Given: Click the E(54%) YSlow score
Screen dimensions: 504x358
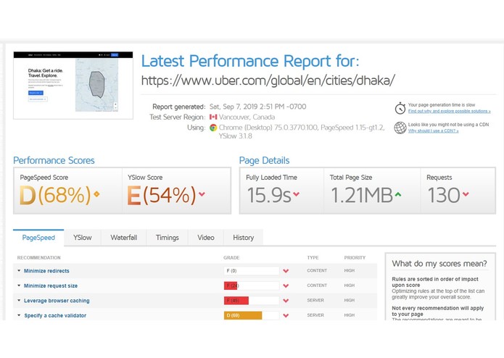Looking at the screenshot, I should [162, 195].
